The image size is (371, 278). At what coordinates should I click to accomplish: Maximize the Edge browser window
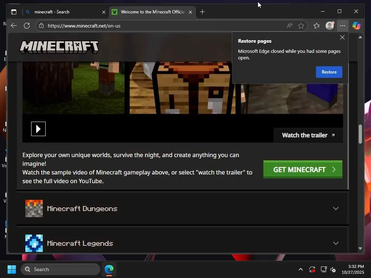point(339,11)
